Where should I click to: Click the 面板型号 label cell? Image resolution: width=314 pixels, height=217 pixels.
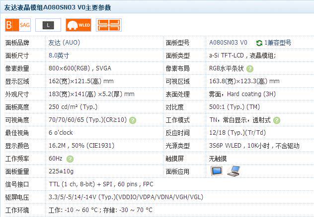(x=178, y=43)
